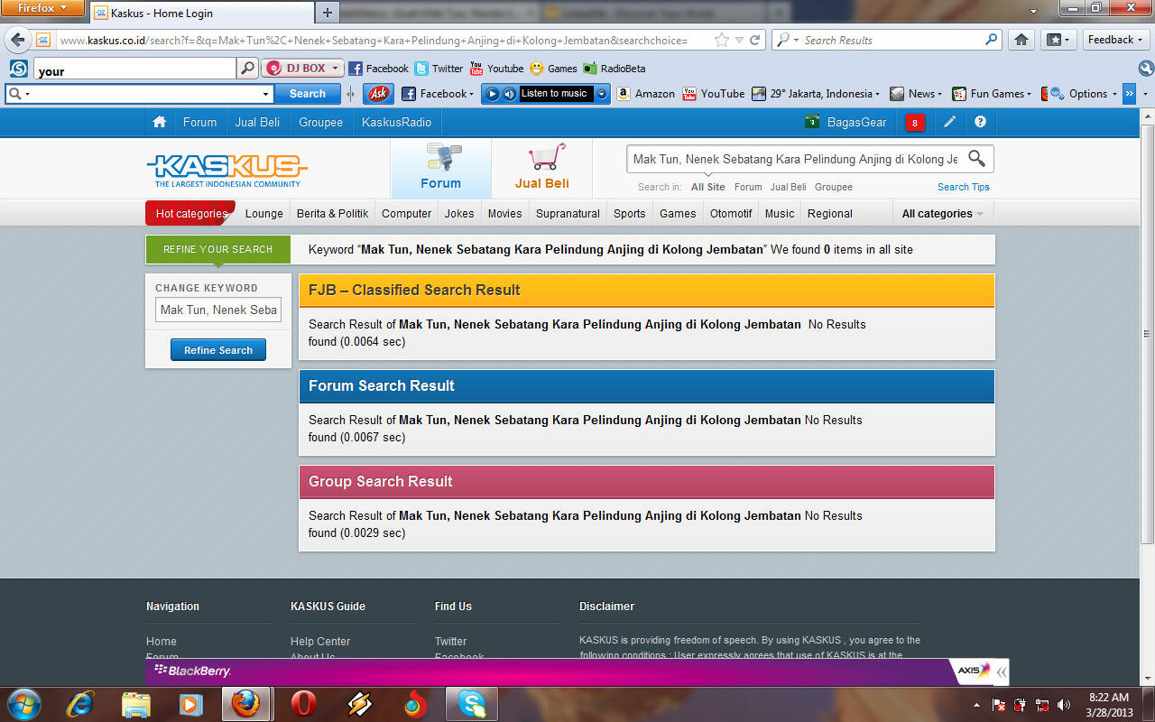The image size is (1155, 722).
Task: Click the Ask toolbar logo icon
Action: point(379,94)
